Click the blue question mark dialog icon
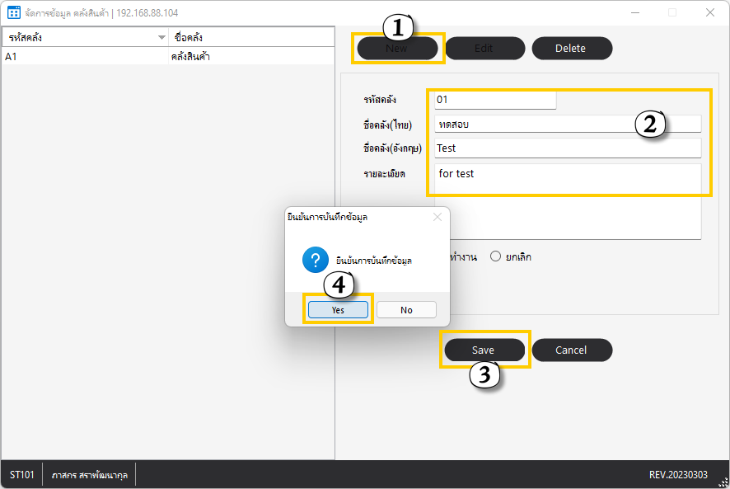Image resolution: width=730 pixels, height=489 pixels. (316, 260)
